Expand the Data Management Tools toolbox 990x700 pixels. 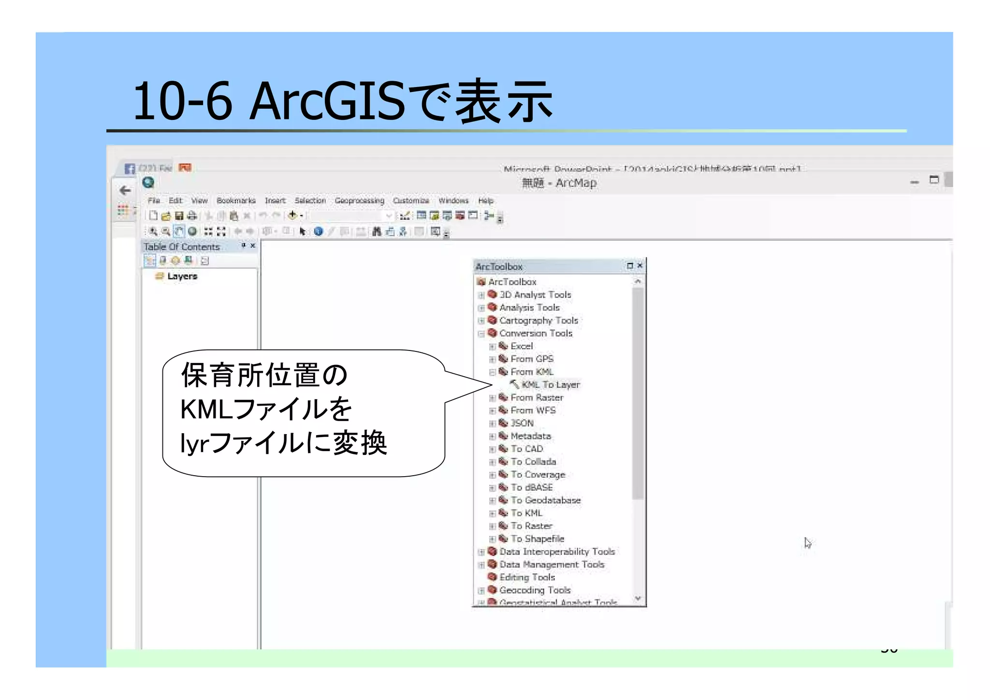pyautogui.click(x=481, y=565)
